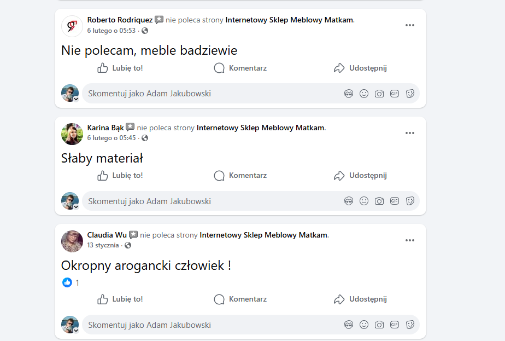Click the globe privacy icon on Roberto's post
The height and width of the screenshot is (341, 505).
tap(144, 31)
